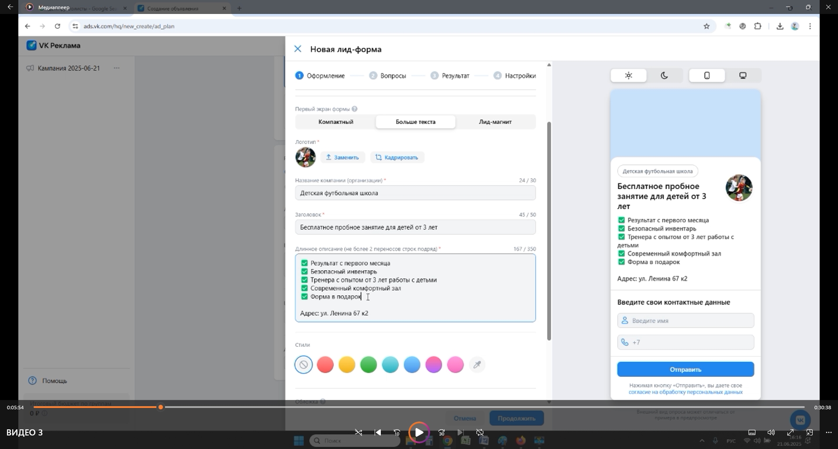Play the video in media player

point(419,432)
